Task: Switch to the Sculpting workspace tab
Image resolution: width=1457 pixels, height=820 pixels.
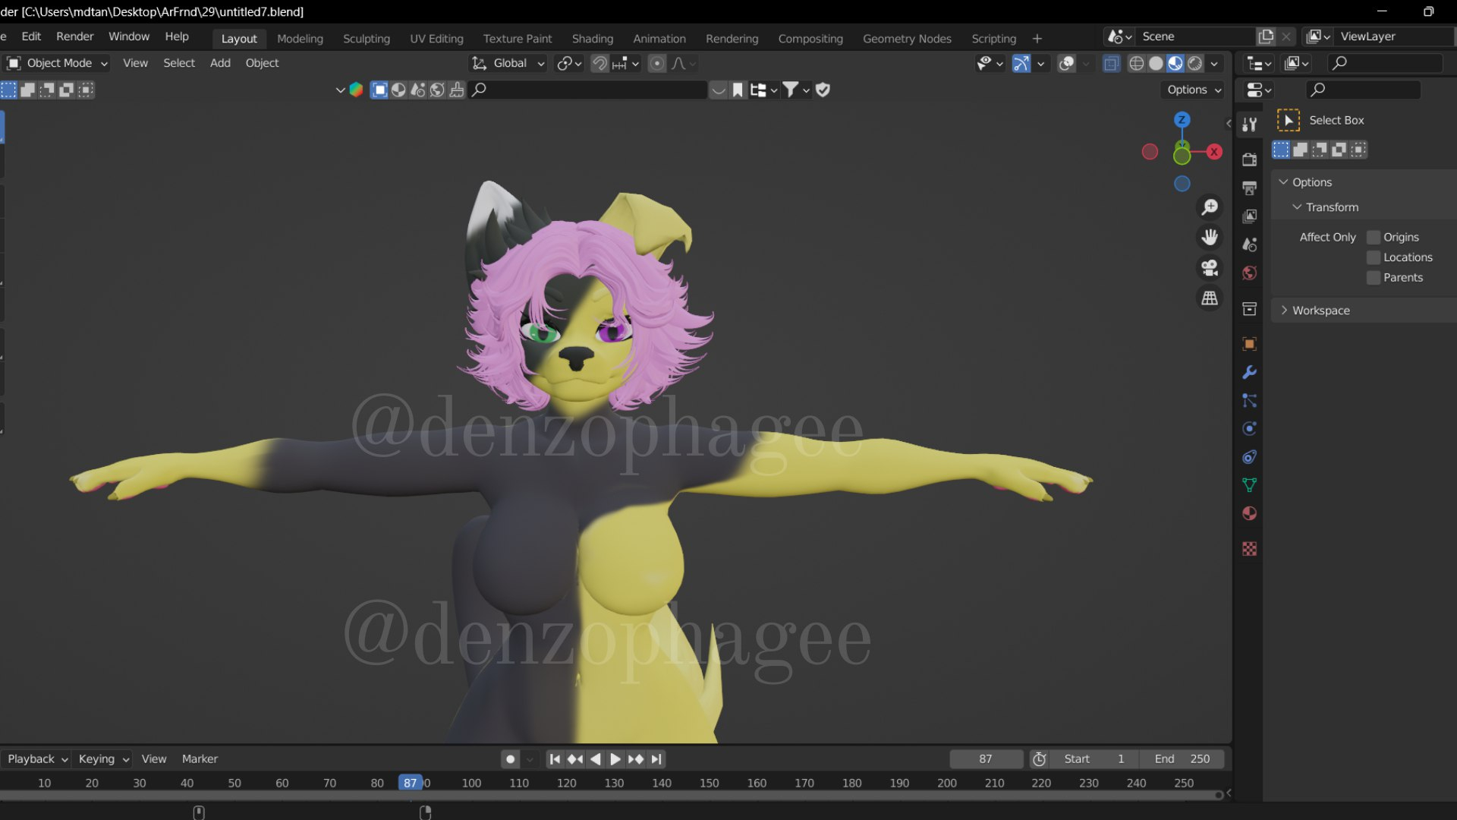Action: tap(366, 39)
